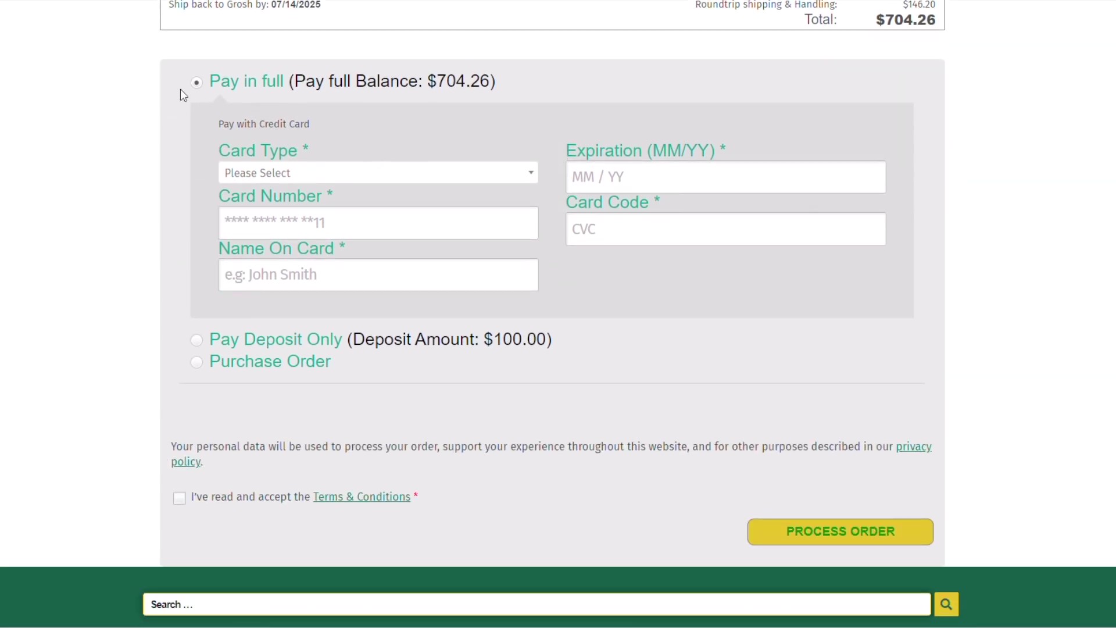Screen dimensions: 1116x628
Task: Click the footer Search text box
Action: (537, 604)
